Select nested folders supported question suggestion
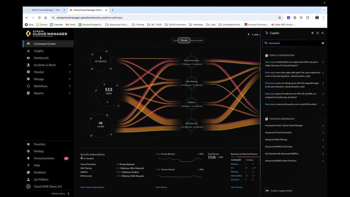Screen dimensions: 350x197 (x=294, y=64)
